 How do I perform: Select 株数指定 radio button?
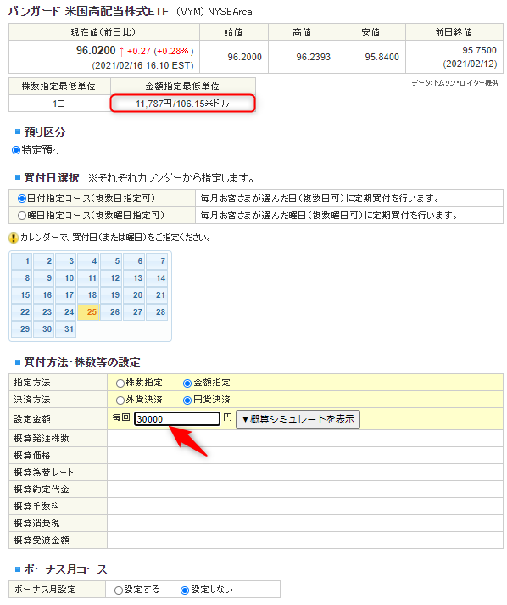[120, 384]
